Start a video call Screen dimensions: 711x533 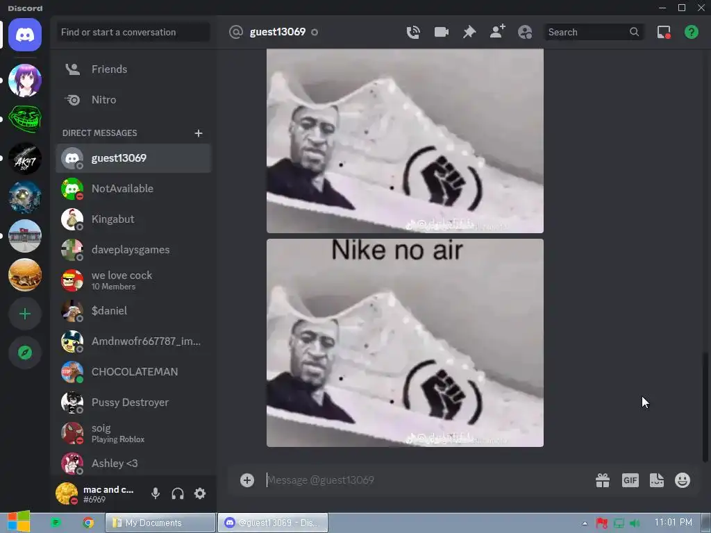click(x=441, y=32)
